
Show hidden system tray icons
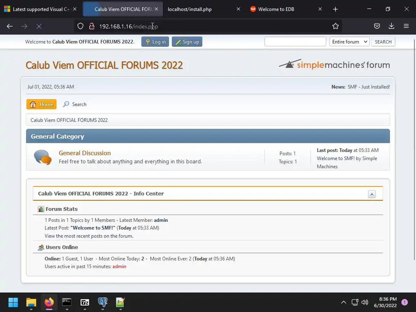pos(343,302)
